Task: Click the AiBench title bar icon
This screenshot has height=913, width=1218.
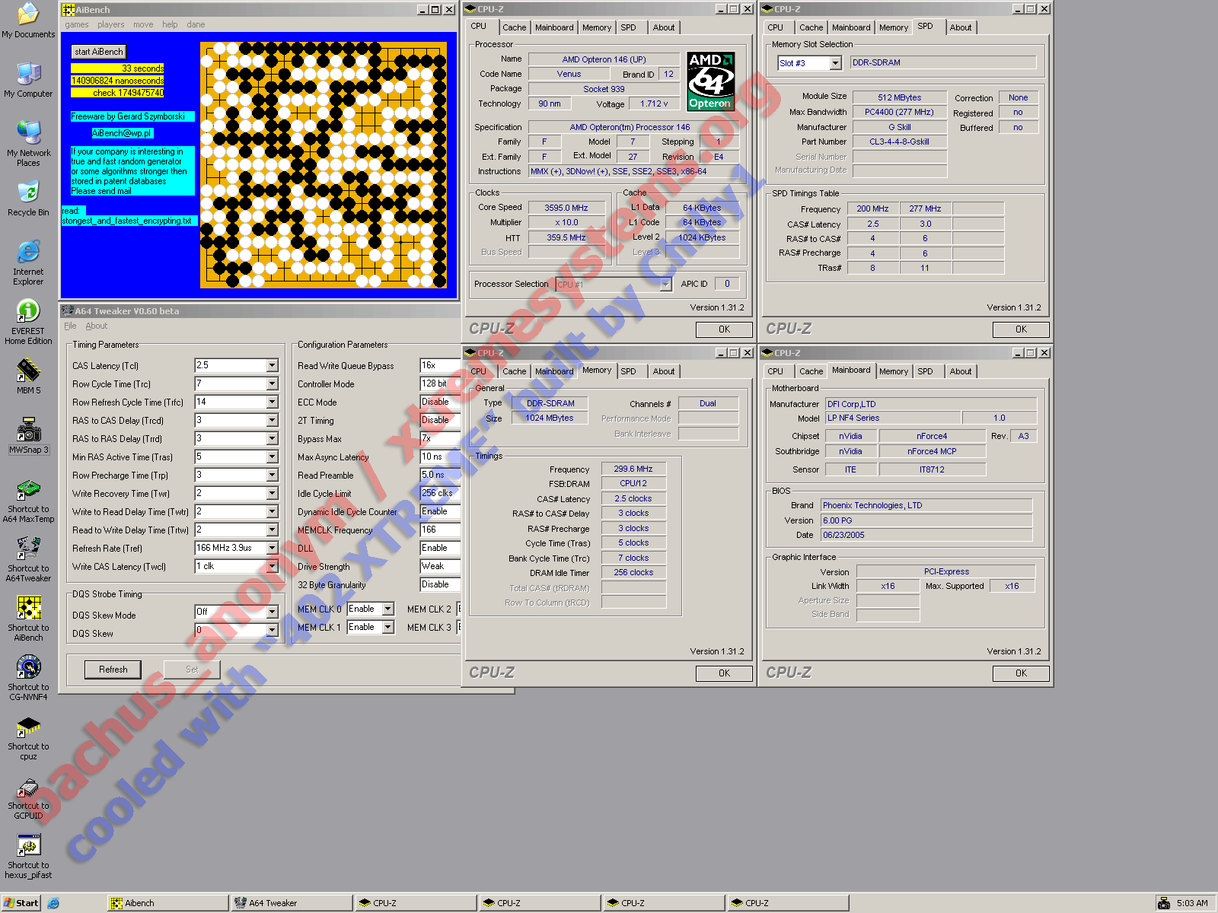Action: [68, 10]
